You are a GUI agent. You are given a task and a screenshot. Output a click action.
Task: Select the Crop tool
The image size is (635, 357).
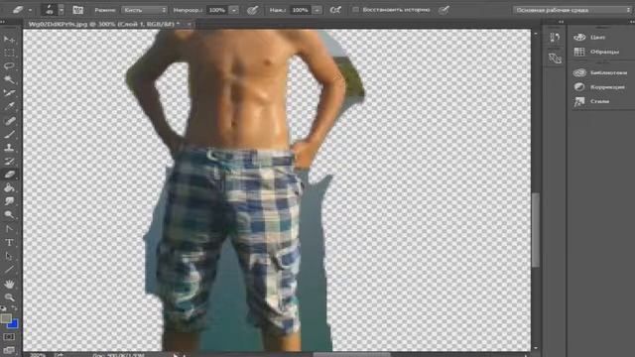[x=9, y=92]
